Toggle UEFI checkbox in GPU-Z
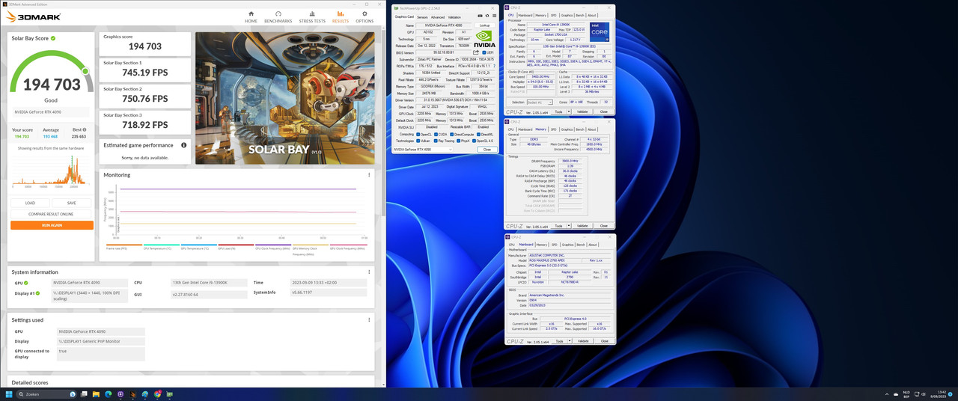 484,52
